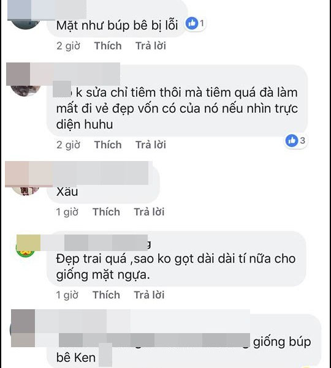This screenshot has height=368, width=331.
Task: Click the like reaction icon on "Mặt như búp bê bị lỗi"
Action: [192, 23]
